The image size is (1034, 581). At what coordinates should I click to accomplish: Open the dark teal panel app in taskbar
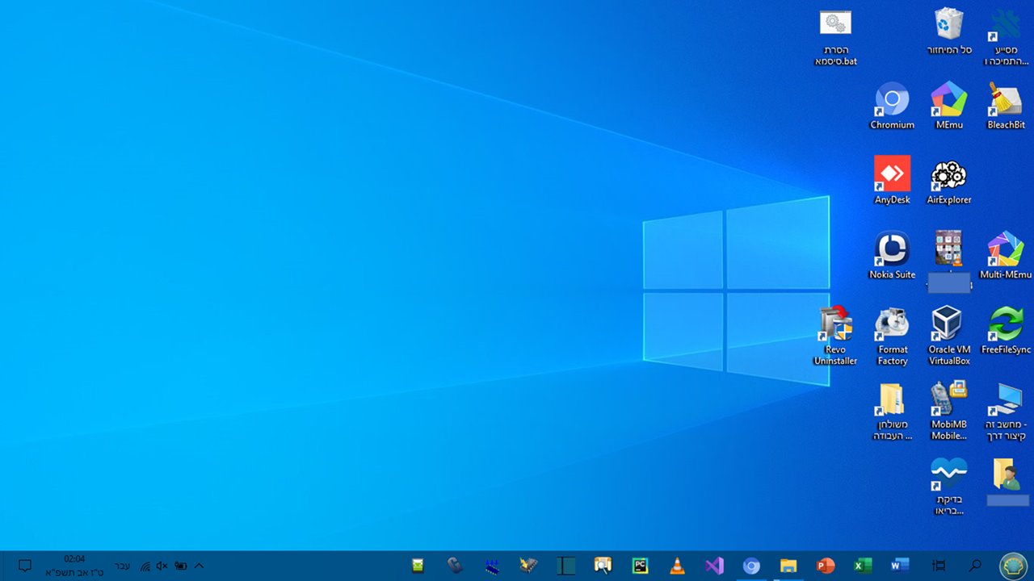[x=565, y=566]
